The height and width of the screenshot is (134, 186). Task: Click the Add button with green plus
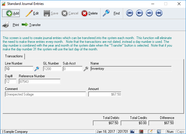pos(12,13)
